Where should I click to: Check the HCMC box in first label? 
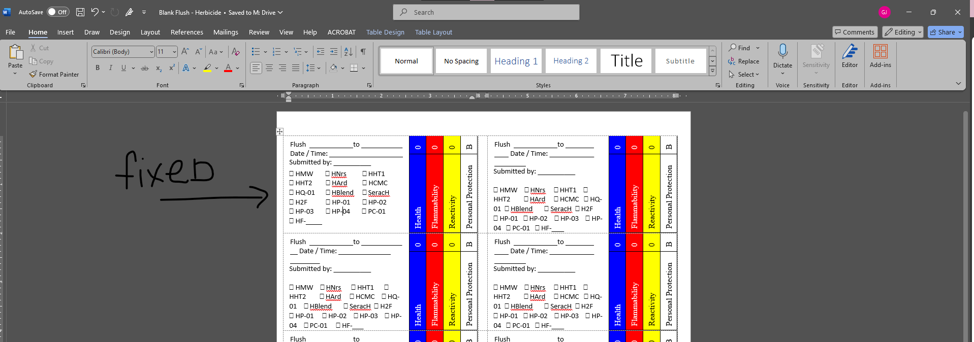(364, 183)
